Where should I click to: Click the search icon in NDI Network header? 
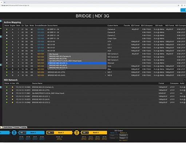click(185, 80)
